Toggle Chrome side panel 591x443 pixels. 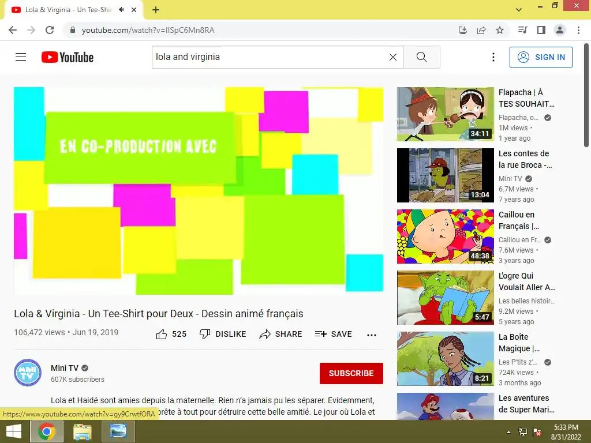pyautogui.click(x=541, y=30)
